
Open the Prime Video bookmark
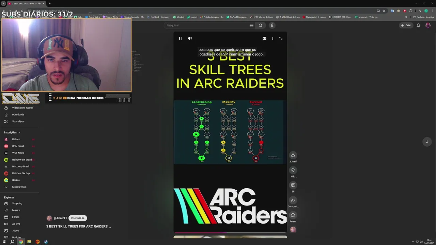[x=93, y=17]
